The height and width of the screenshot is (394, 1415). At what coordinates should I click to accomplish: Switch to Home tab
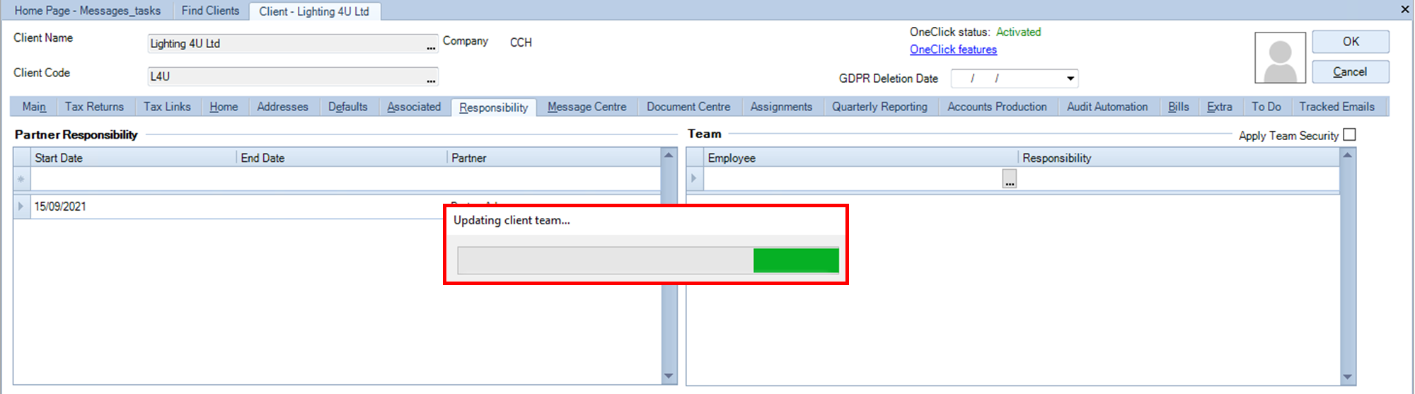pos(224,107)
